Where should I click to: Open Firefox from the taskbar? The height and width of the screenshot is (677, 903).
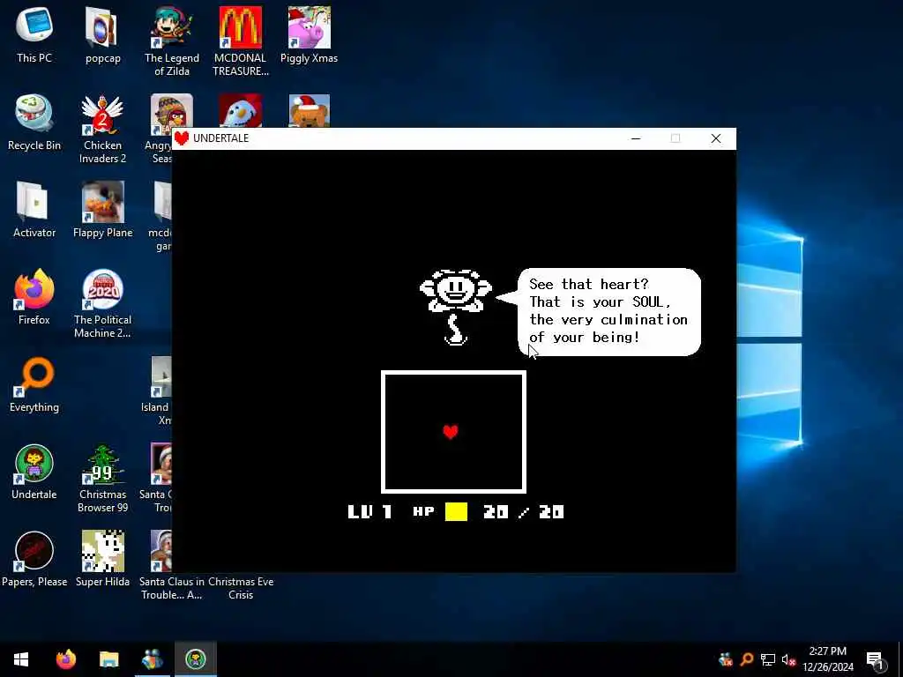(65, 659)
